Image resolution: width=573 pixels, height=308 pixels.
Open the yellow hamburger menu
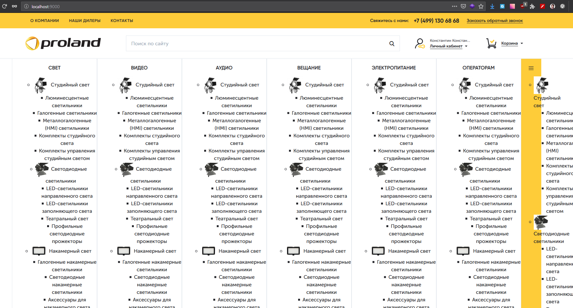click(531, 68)
